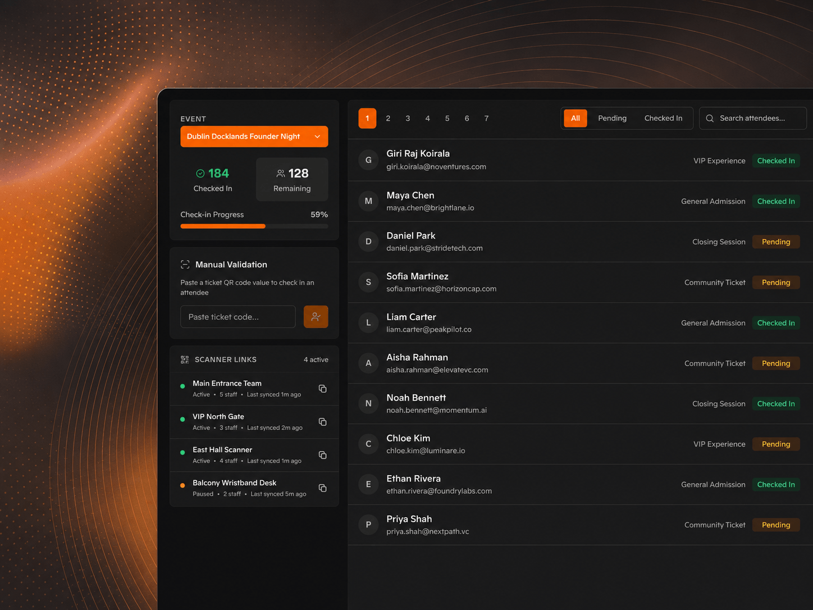Click Aisha Rahman's Pending status badge
The width and height of the screenshot is (813, 610).
pos(776,363)
